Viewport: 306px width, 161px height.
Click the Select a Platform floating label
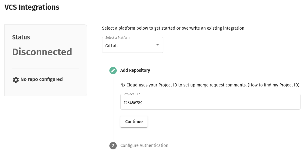[118, 38]
